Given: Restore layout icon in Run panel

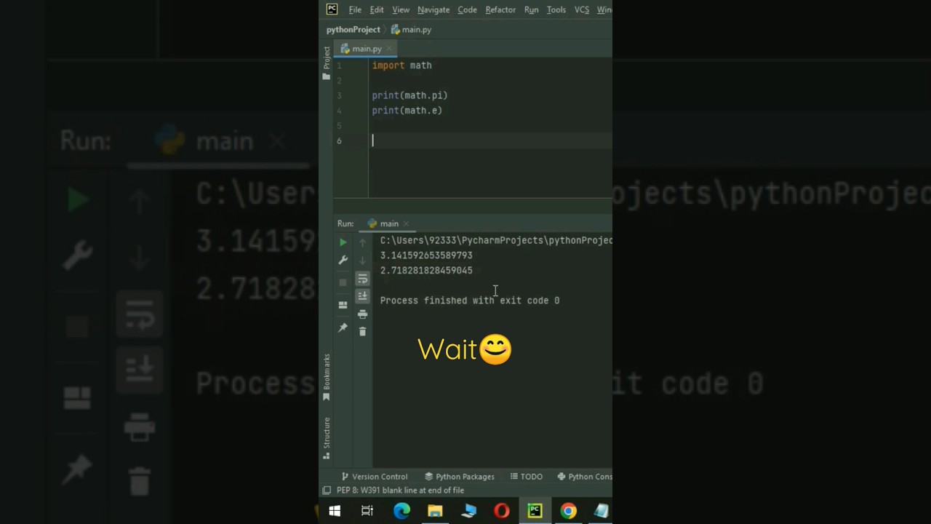Looking at the screenshot, I should pyautogui.click(x=343, y=305).
